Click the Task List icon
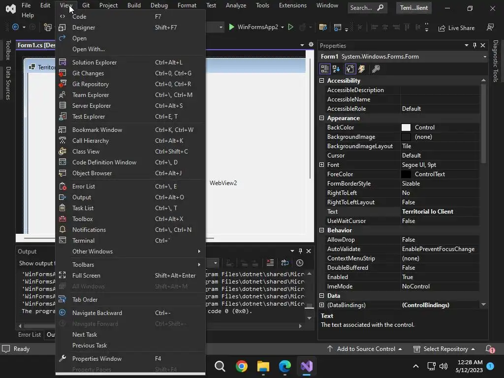 [63, 208]
